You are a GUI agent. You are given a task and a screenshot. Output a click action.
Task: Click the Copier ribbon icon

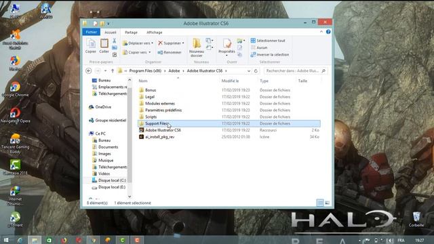(x=90, y=46)
